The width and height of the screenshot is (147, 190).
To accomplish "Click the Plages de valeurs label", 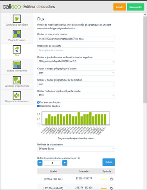I will tap(17, 40).
